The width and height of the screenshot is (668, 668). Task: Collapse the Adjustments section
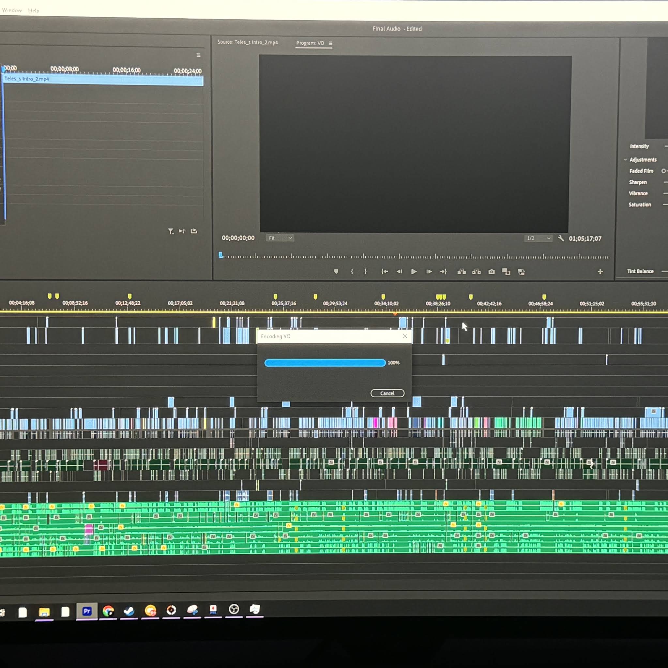625,160
